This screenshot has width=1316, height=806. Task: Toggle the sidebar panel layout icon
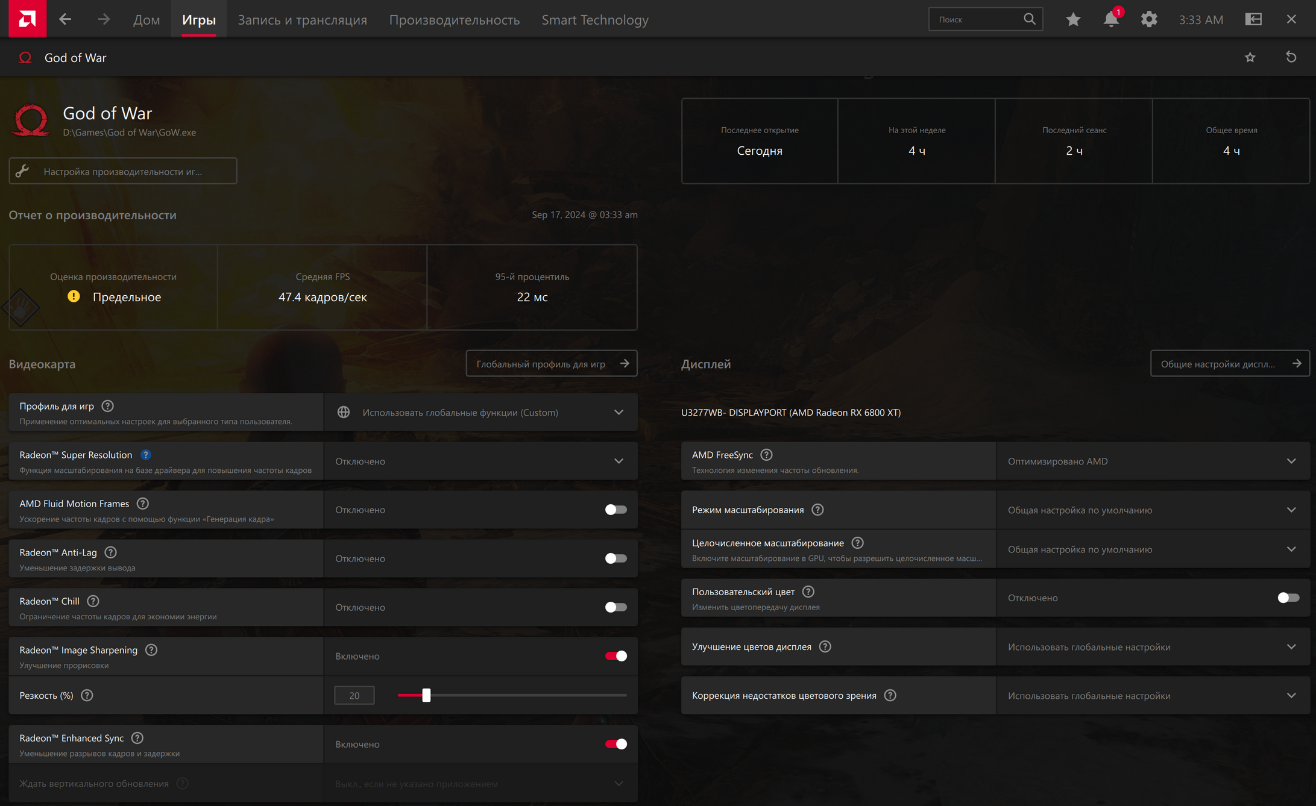pyautogui.click(x=1253, y=19)
